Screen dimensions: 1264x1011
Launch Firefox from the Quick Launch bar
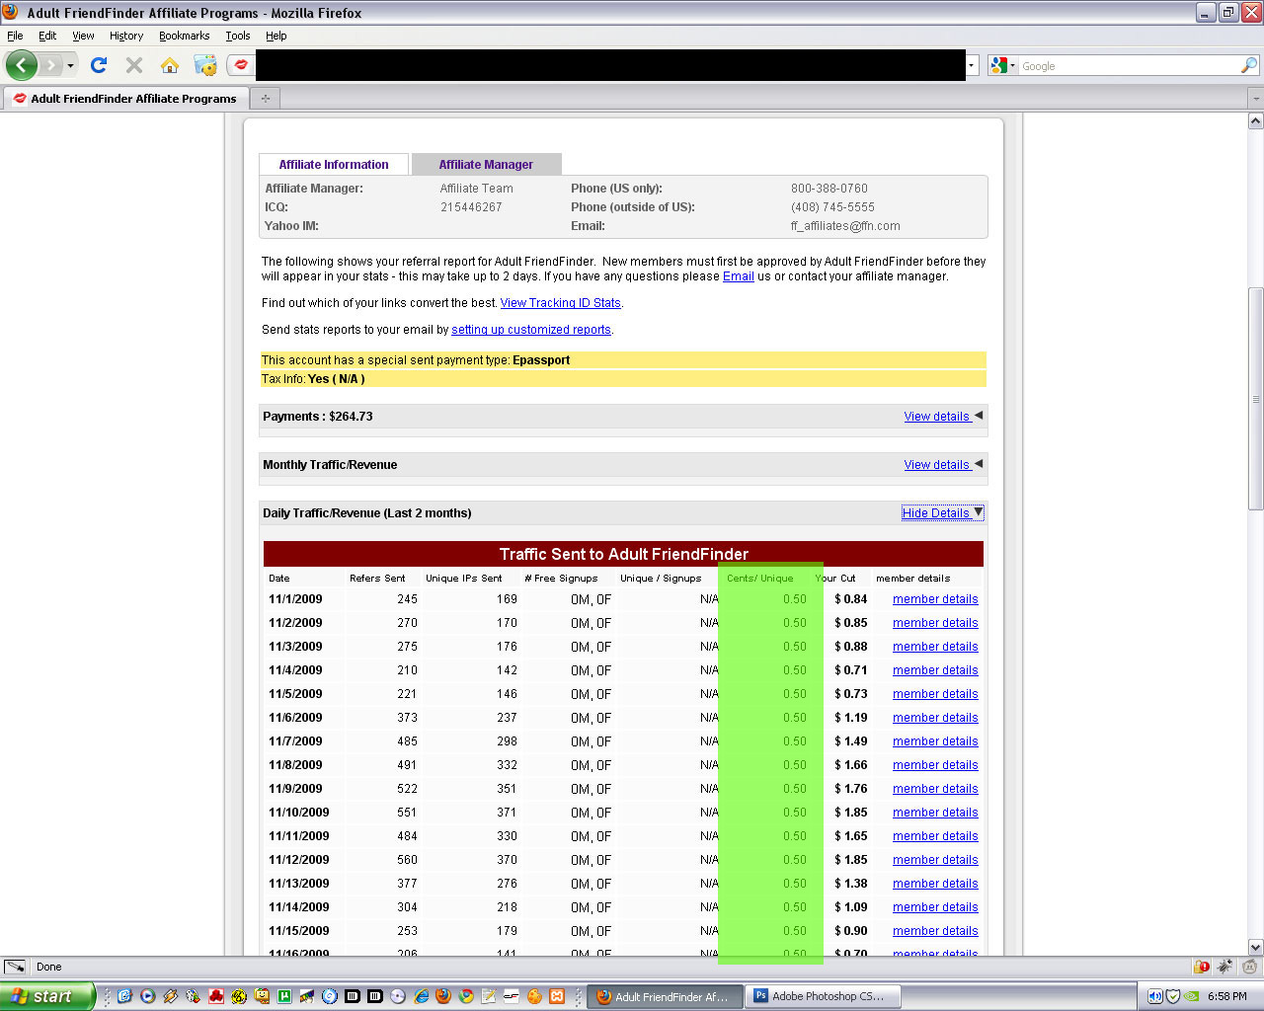coord(443,996)
